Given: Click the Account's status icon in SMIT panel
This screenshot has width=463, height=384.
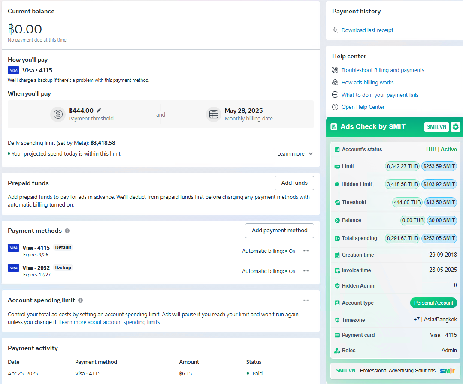Looking at the screenshot, I should [x=337, y=150].
